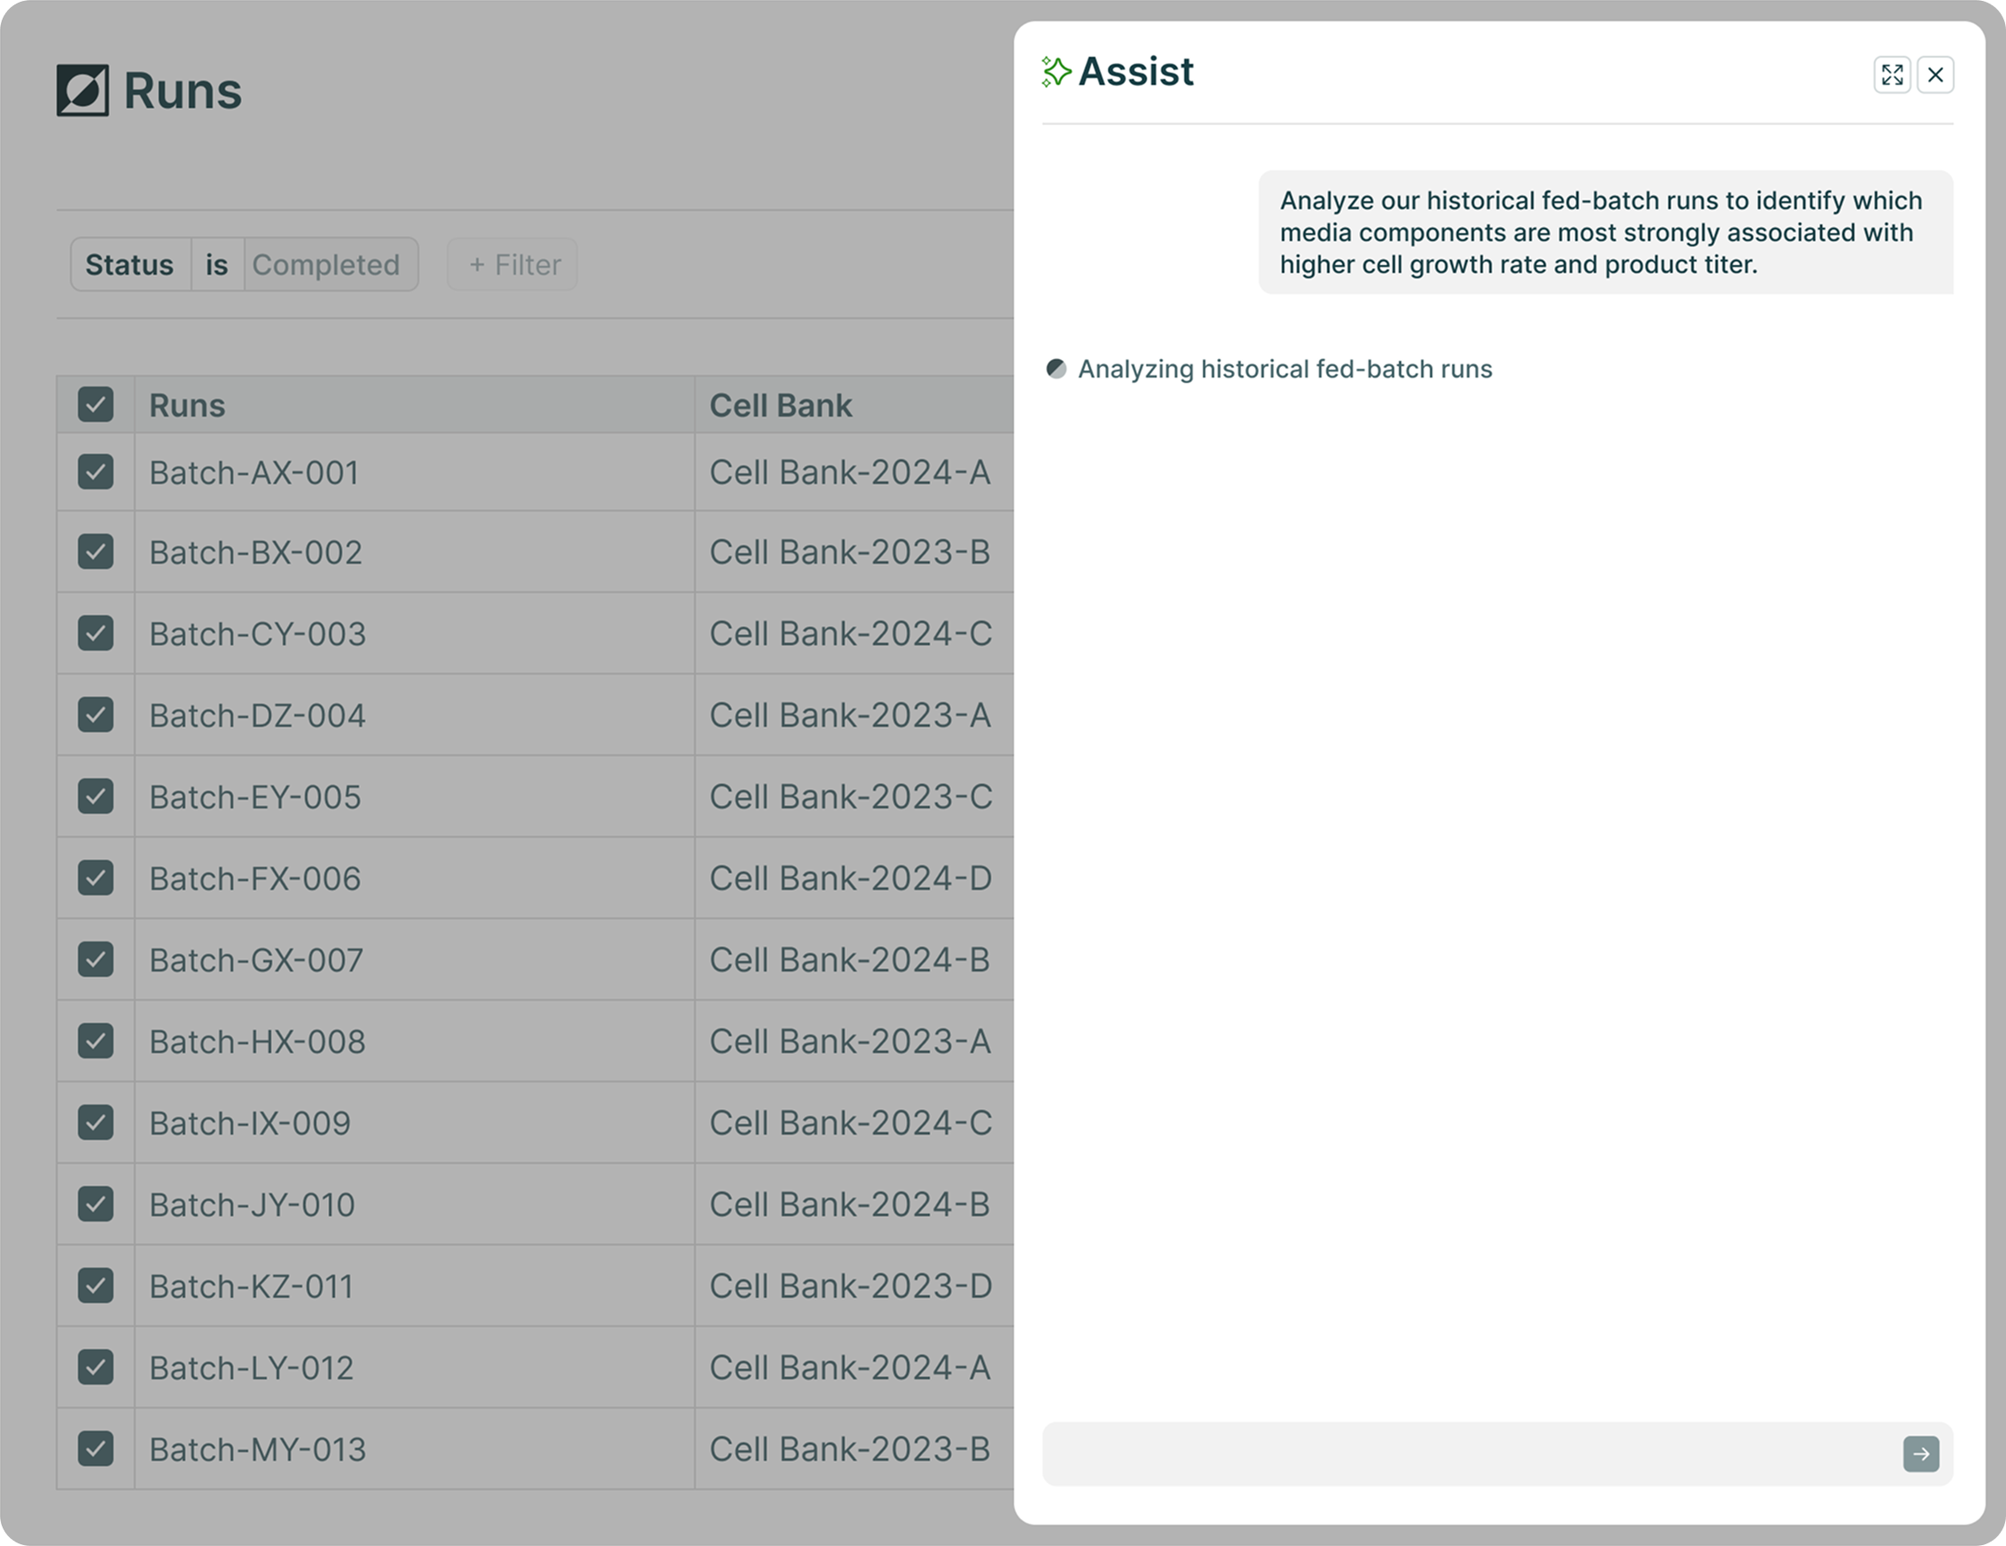Click the analyzing progress spinner icon
2006x1546 pixels.
[x=1057, y=369]
